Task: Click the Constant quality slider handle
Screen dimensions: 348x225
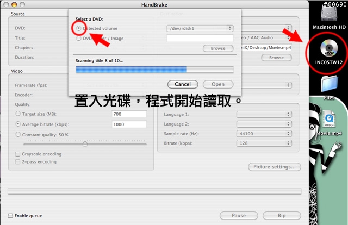Action: pos(85,143)
